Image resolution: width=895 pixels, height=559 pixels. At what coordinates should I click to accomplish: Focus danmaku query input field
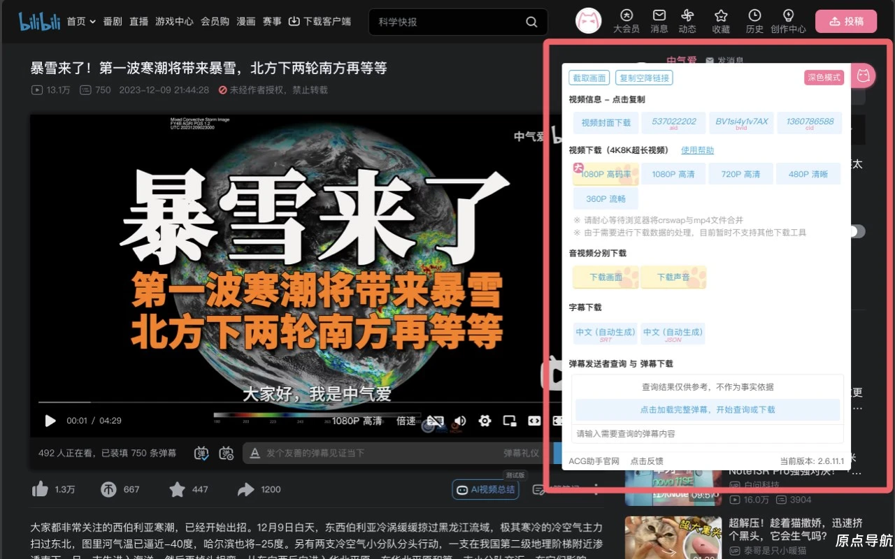pos(708,434)
